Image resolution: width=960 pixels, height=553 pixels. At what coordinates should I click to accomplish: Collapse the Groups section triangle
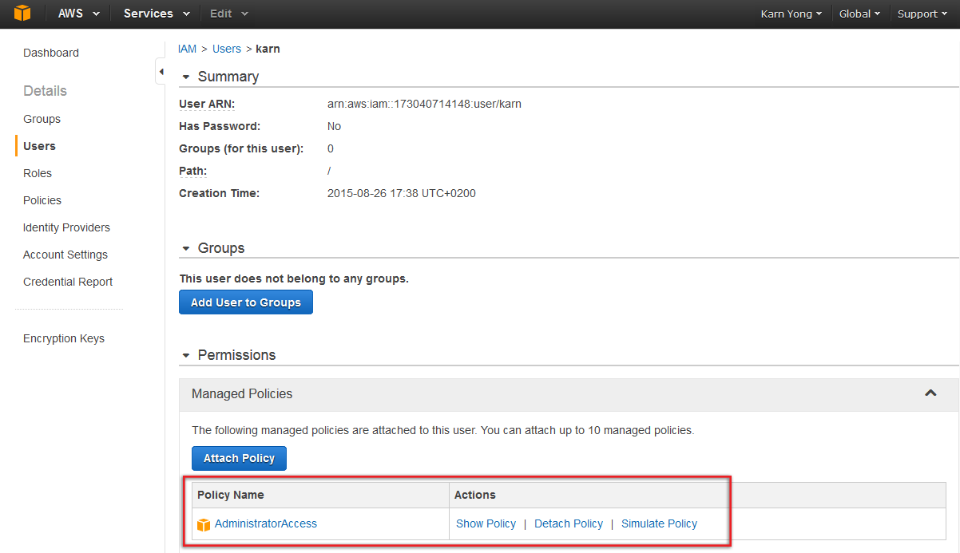pyautogui.click(x=186, y=249)
